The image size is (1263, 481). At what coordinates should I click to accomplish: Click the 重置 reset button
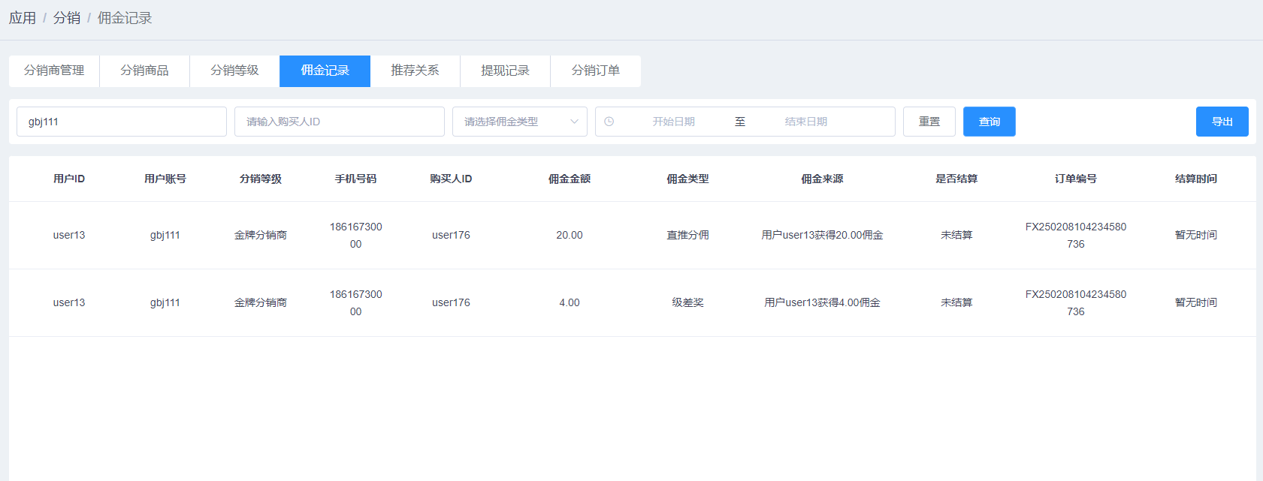[x=929, y=122]
